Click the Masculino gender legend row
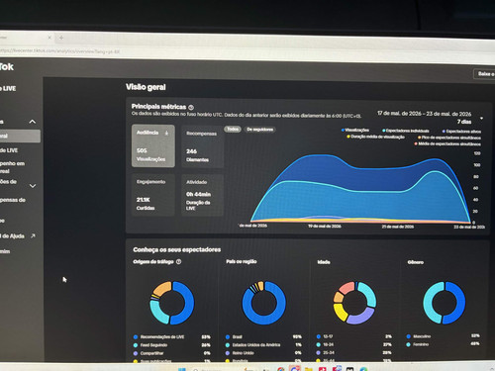 (443, 336)
